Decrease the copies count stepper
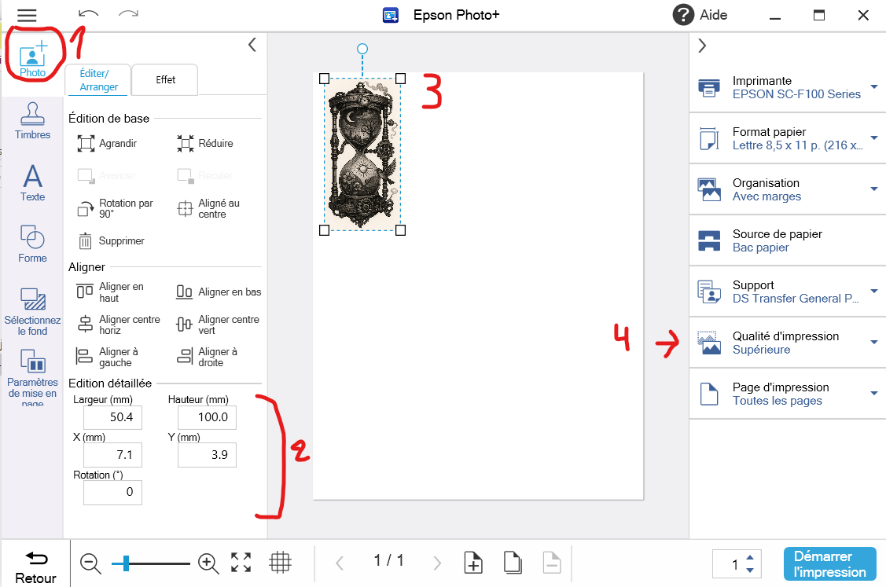 [x=750, y=570]
